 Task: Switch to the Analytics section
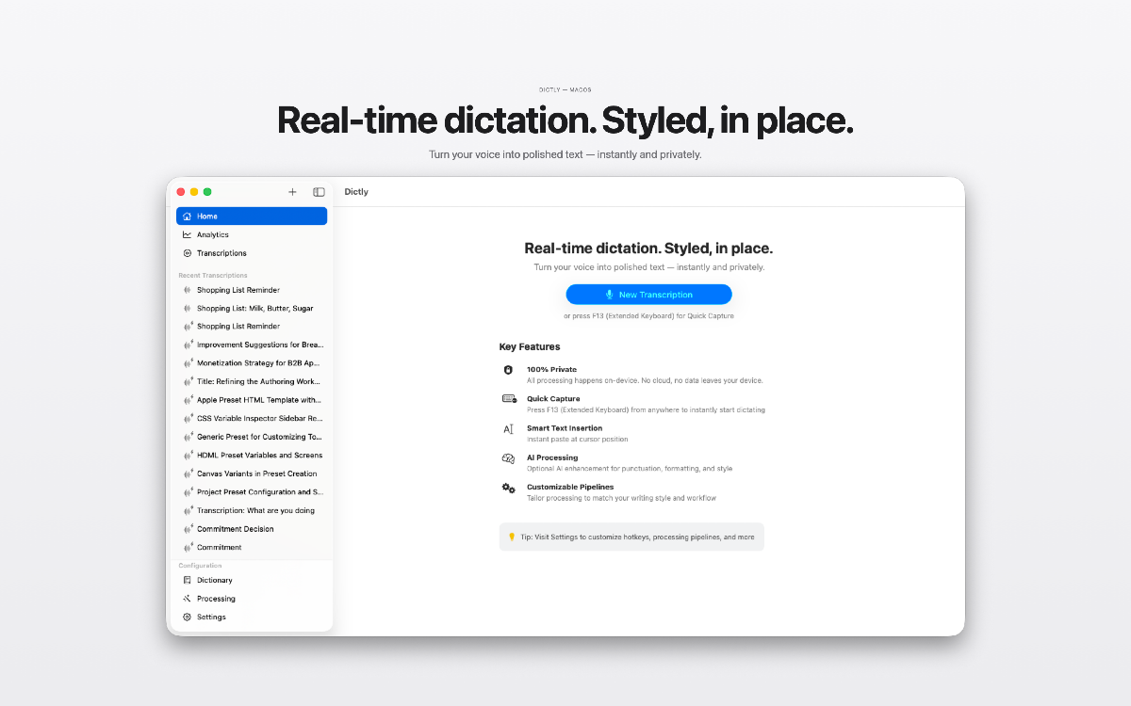pyautogui.click(x=211, y=234)
